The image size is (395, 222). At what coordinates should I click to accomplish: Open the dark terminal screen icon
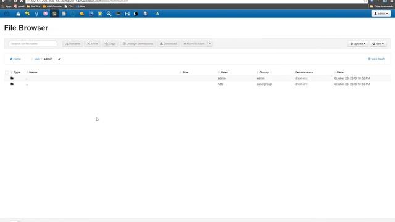[x=118, y=14]
